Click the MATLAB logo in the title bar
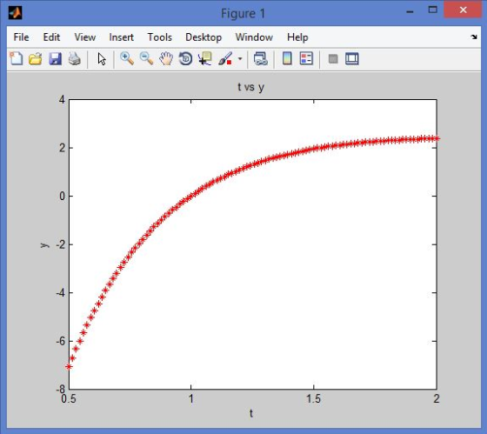This screenshot has height=434, width=487. tap(15, 13)
